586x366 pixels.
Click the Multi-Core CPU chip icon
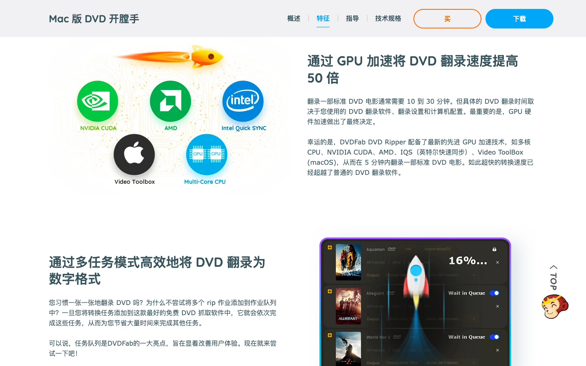pos(207,155)
